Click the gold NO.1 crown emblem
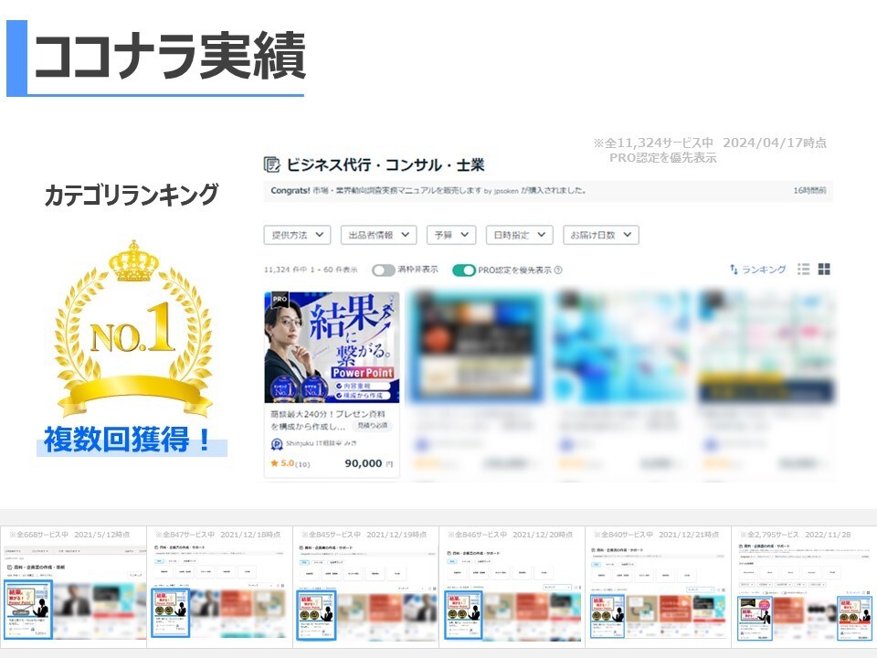877x658 pixels. click(133, 328)
